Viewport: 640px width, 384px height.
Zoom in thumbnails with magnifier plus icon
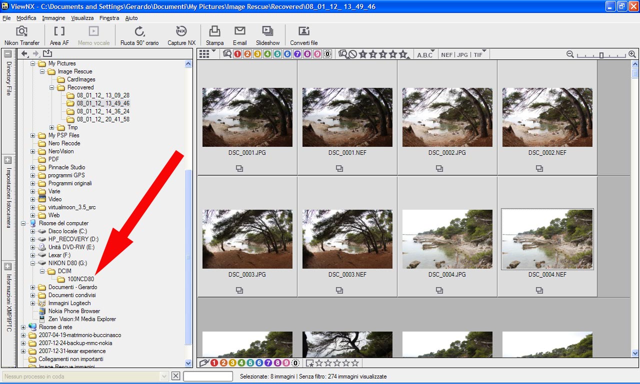click(632, 54)
